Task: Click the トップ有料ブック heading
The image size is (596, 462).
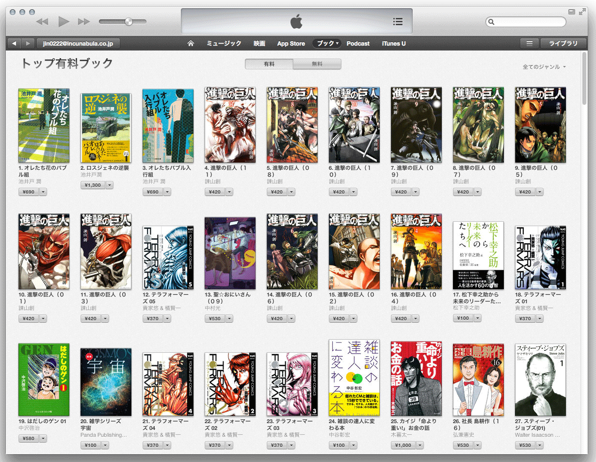Action: tap(66, 64)
